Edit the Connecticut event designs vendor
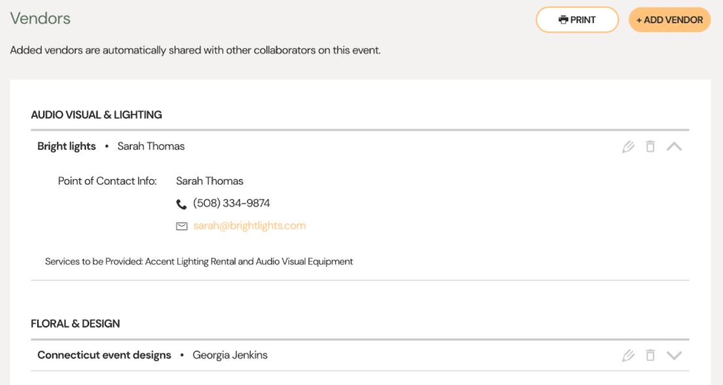The image size is (723, 385). 628,356
